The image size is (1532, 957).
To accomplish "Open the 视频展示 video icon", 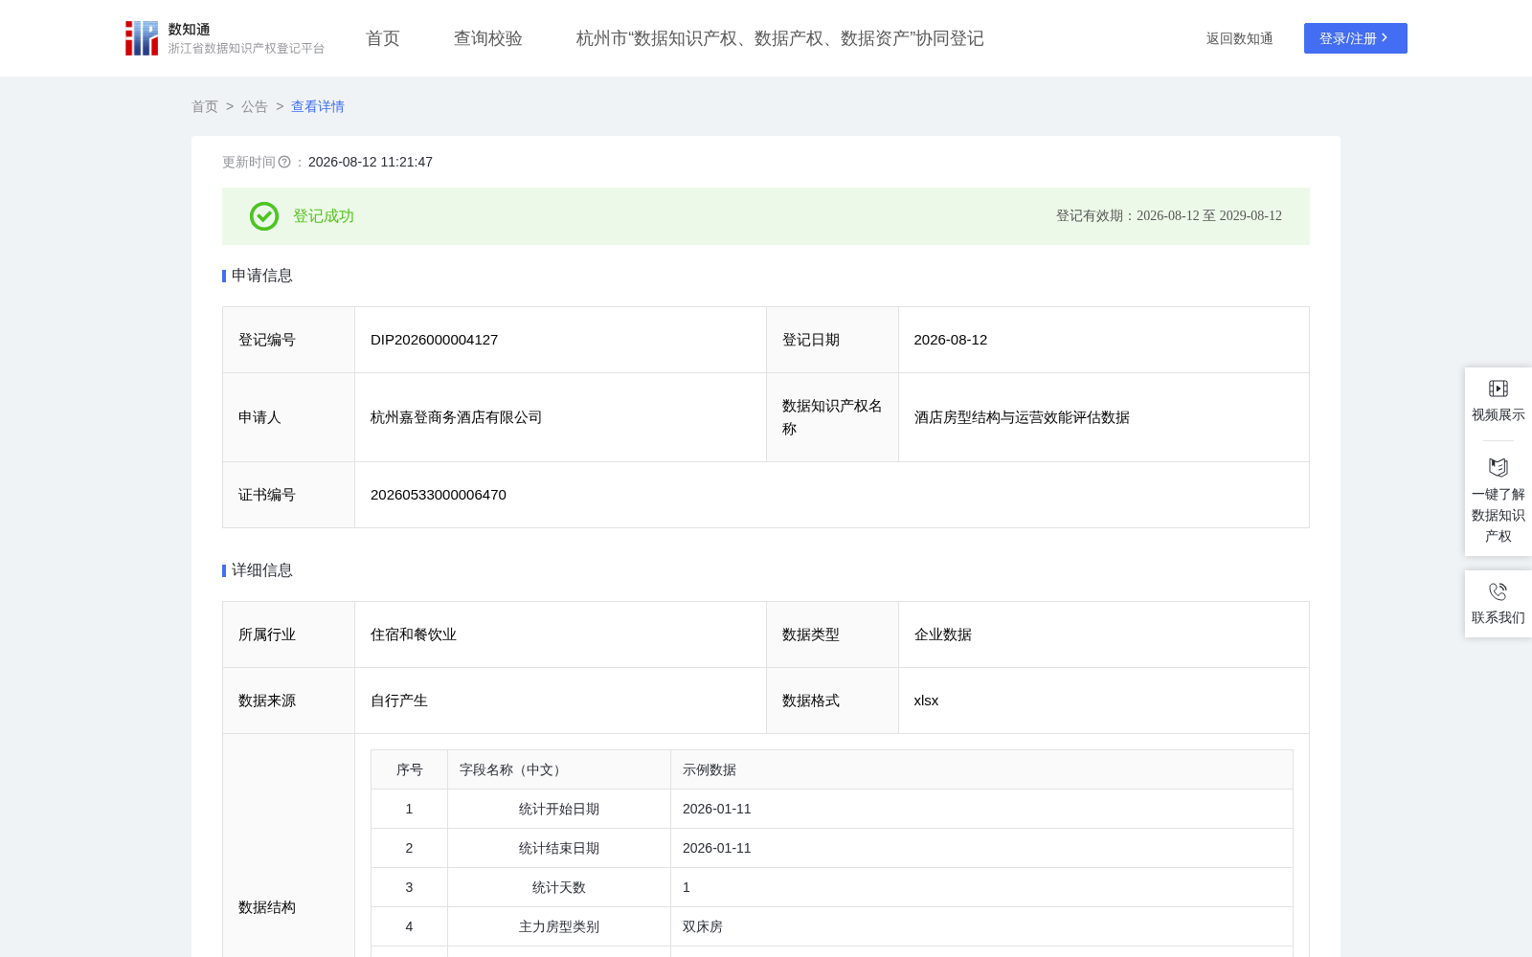I will 1498,389.
